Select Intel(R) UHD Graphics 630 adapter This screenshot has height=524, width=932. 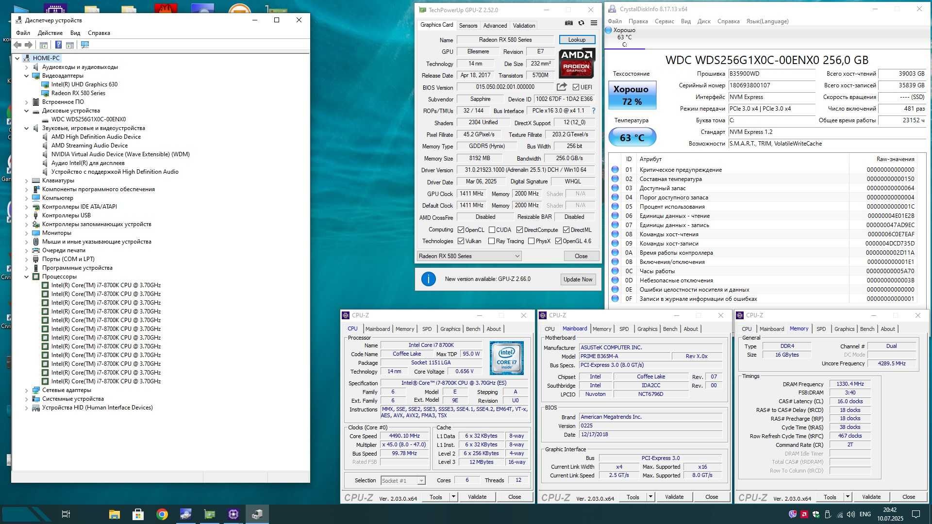[84, 84]
